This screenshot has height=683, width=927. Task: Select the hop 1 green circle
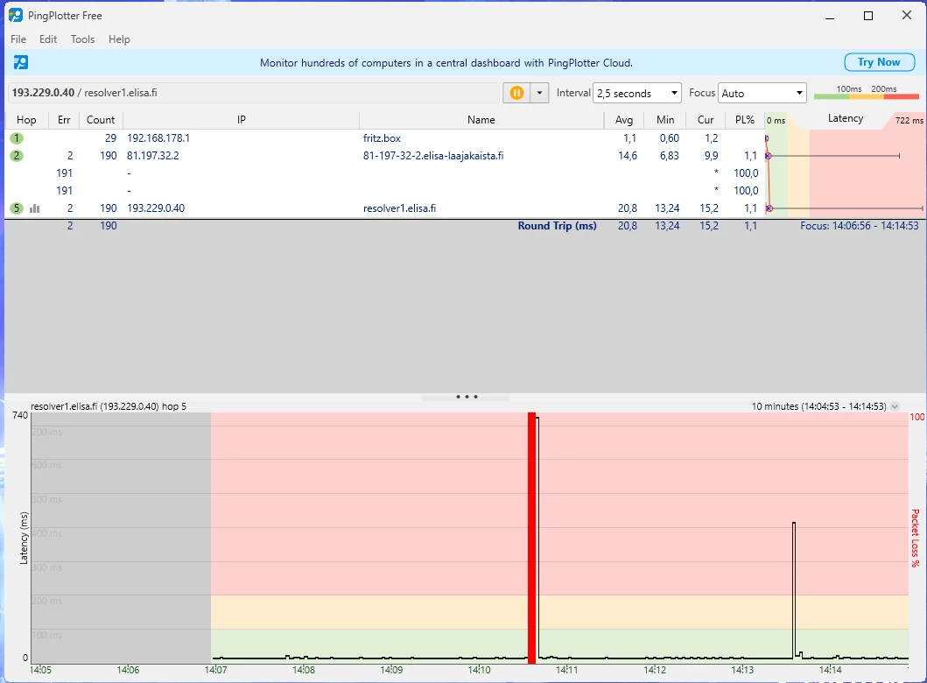click(x=17, y=138)
